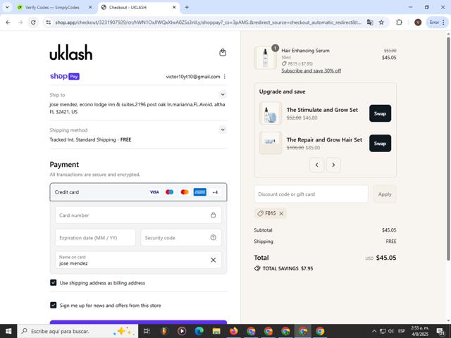This screenshot has width=451, height=338.
Task: Open Subscribe and save 30% off link
Action: pos(311,70)
